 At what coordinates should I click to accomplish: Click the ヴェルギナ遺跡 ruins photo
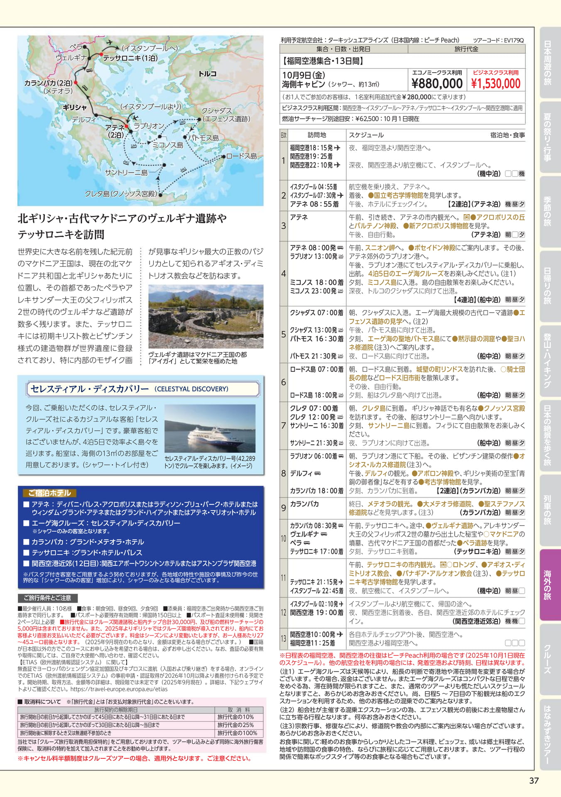(x=206, y=317)
